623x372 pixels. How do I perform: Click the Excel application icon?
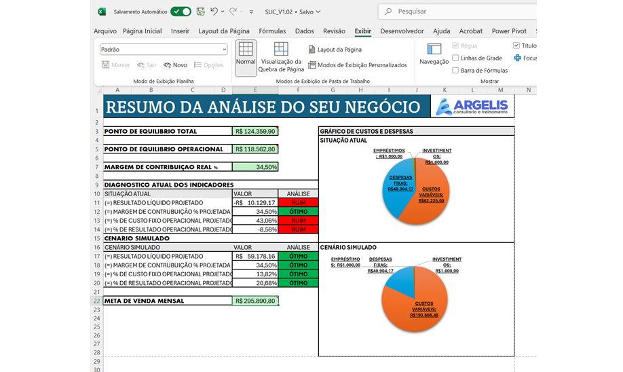pos(102,12)
